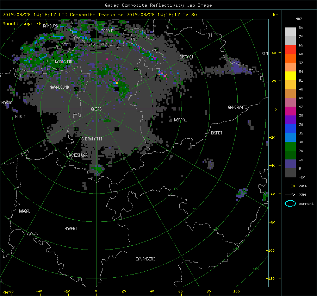The image size is (317, 296).
Task: Click the bottom axis tick label 100
Action: [236, 291]
